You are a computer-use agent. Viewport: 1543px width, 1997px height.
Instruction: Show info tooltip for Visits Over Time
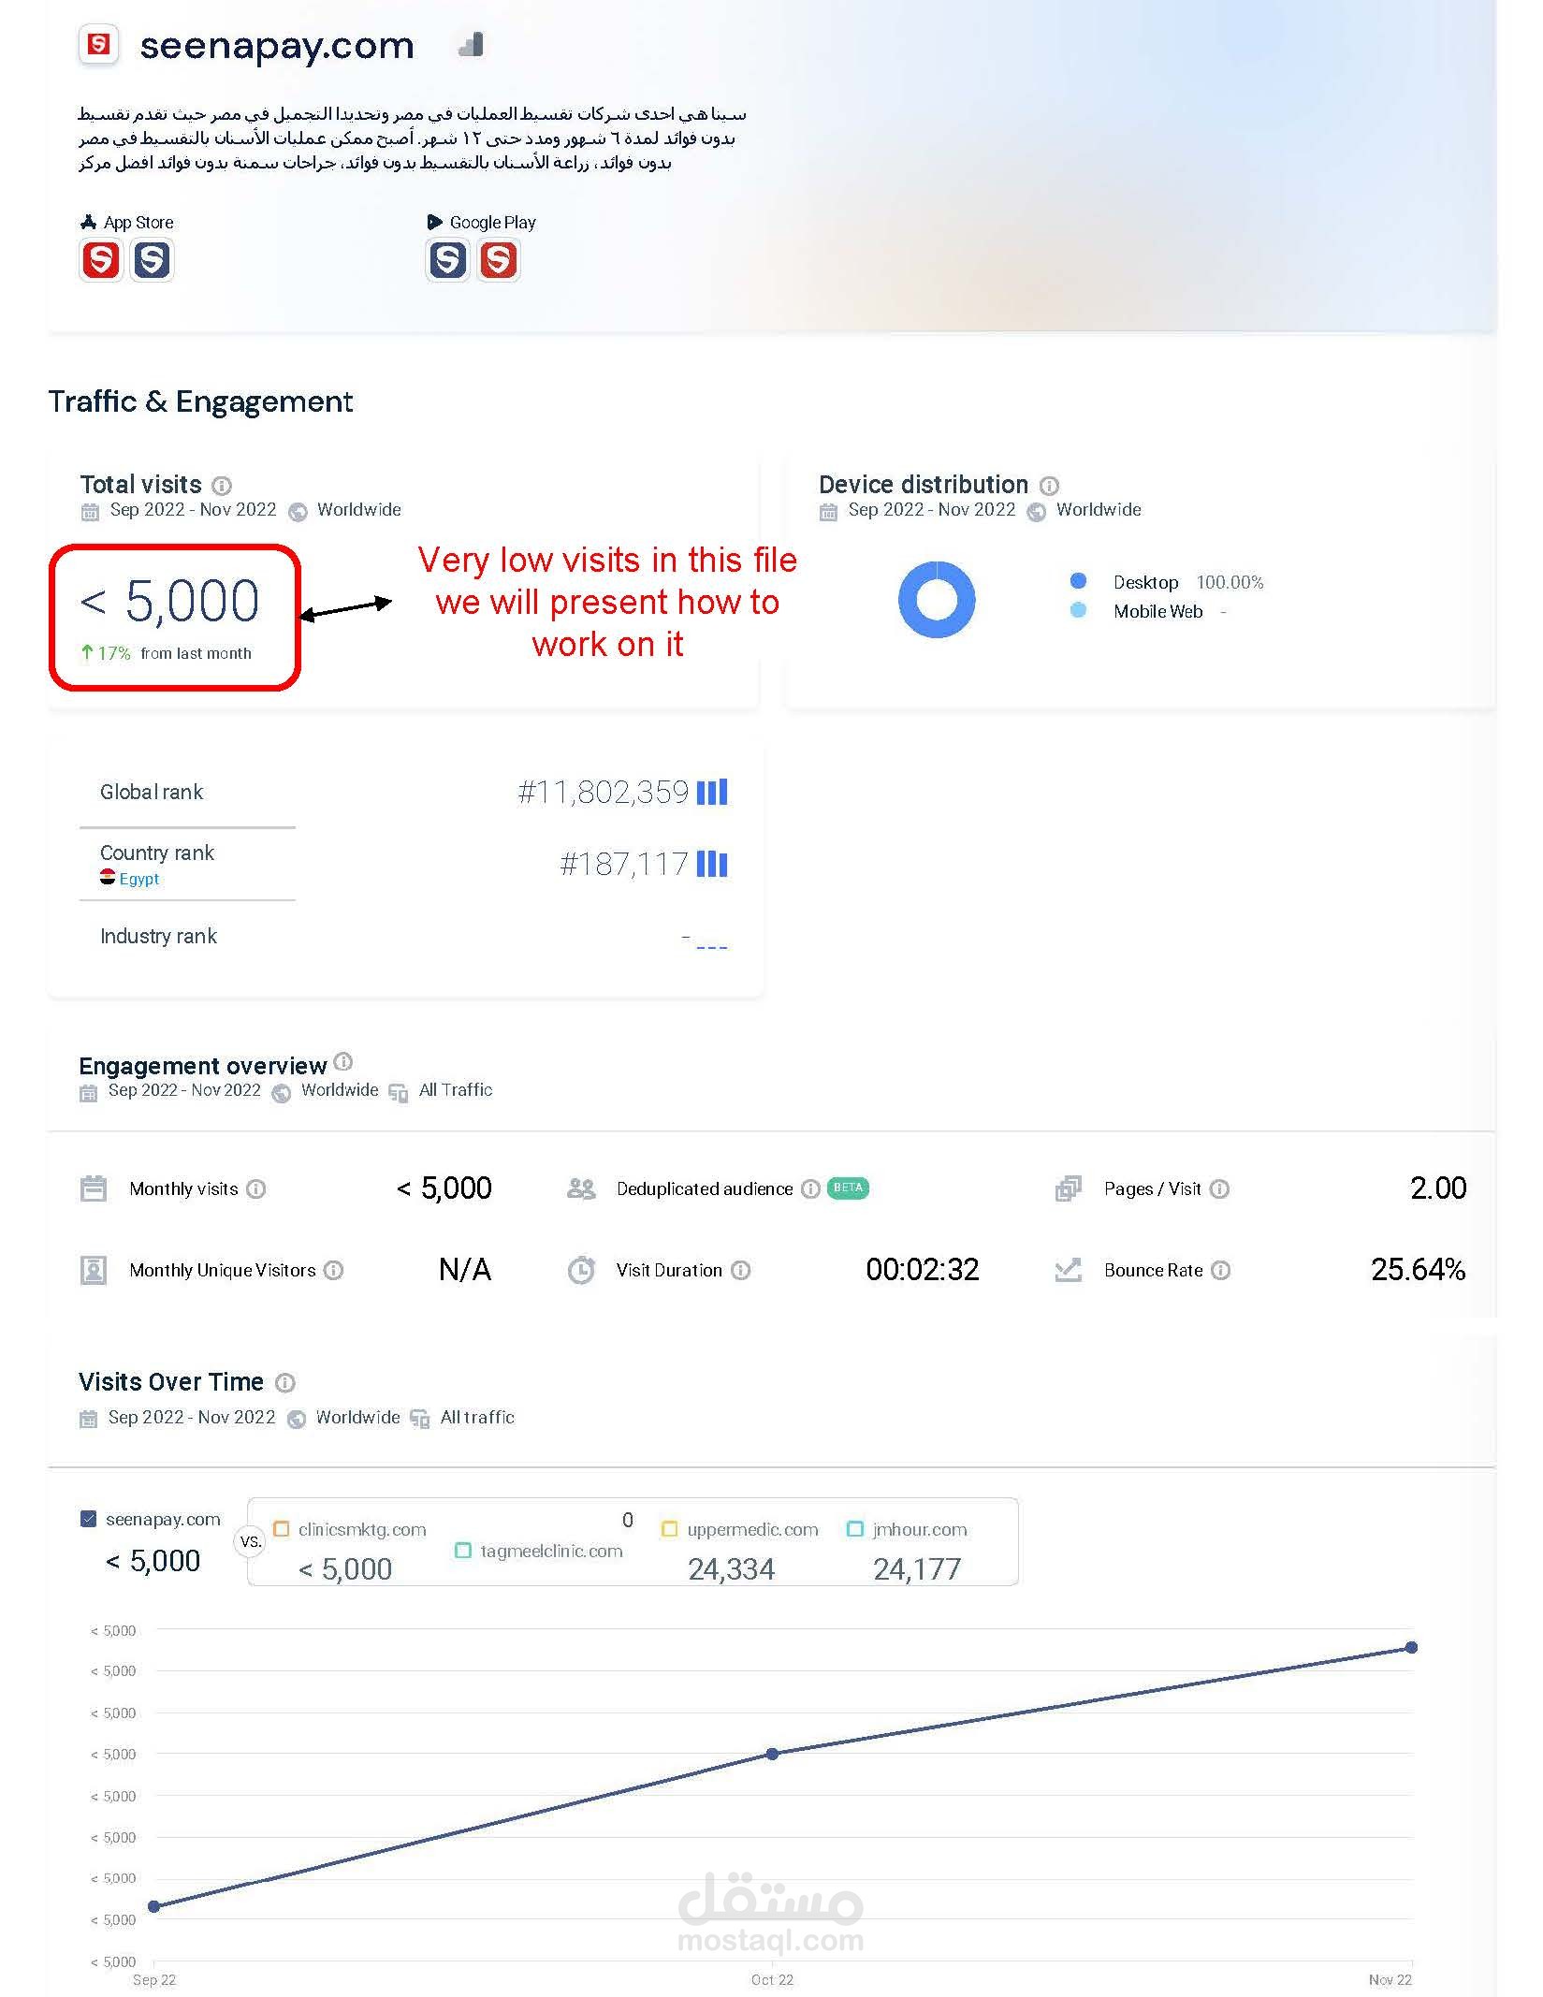point(286,1382)
